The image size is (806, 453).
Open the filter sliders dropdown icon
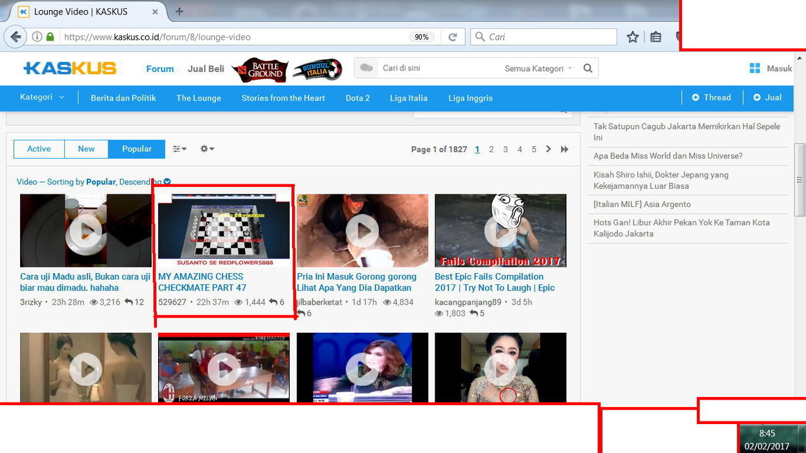tap(179, 149)
